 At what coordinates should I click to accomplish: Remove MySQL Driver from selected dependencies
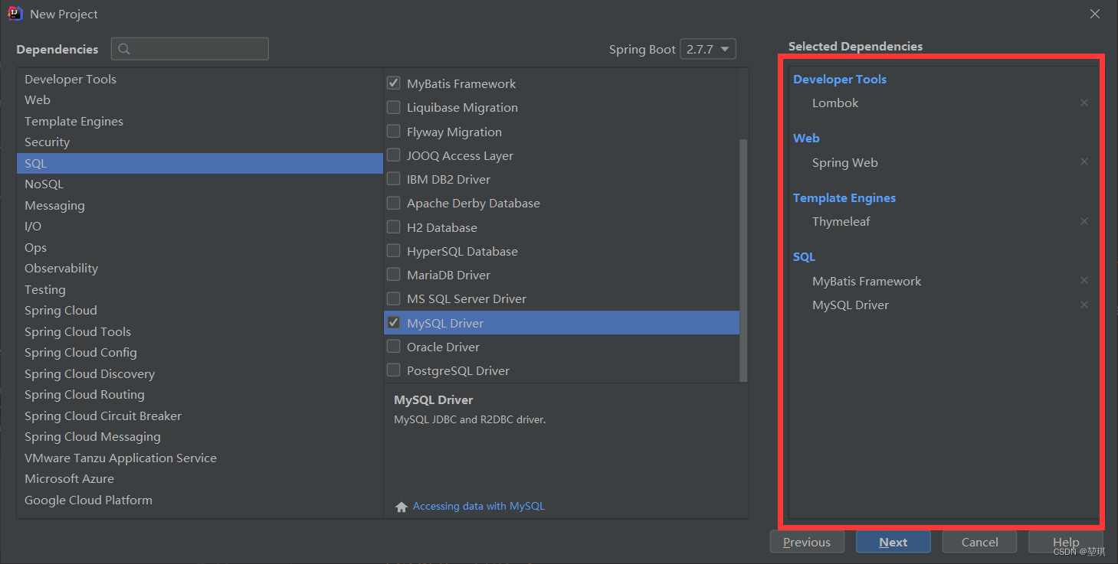(1084, 305)
